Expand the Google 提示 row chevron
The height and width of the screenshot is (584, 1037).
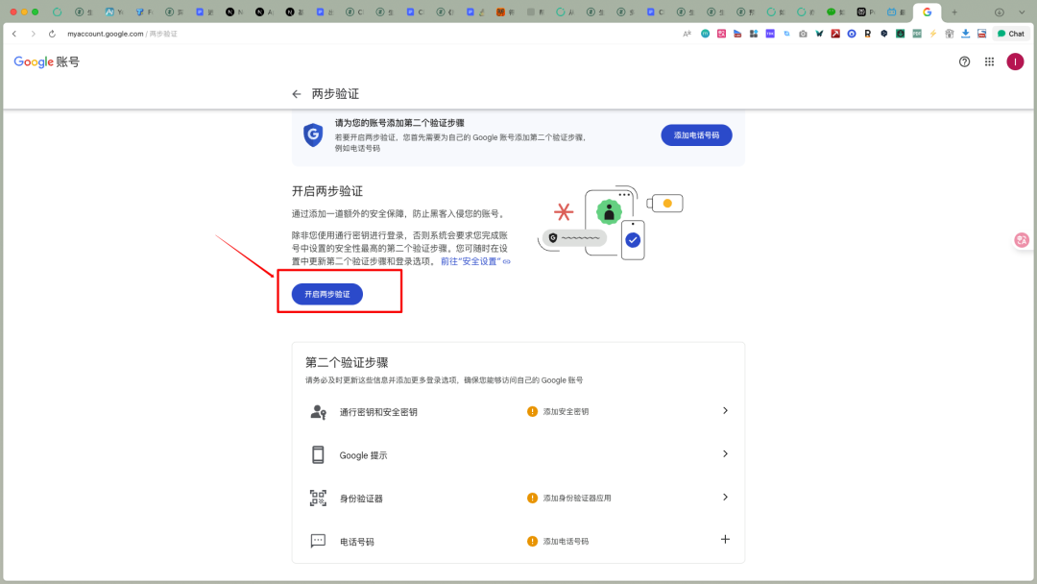pos(725,453)
